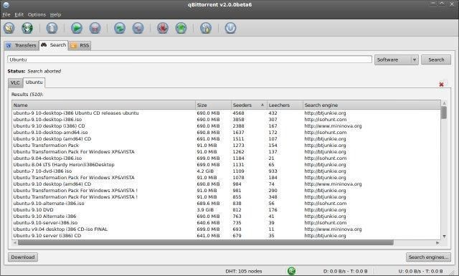Sort results by Size column header
The width and height of the screenshot is (459, 276).
(213, 105)
